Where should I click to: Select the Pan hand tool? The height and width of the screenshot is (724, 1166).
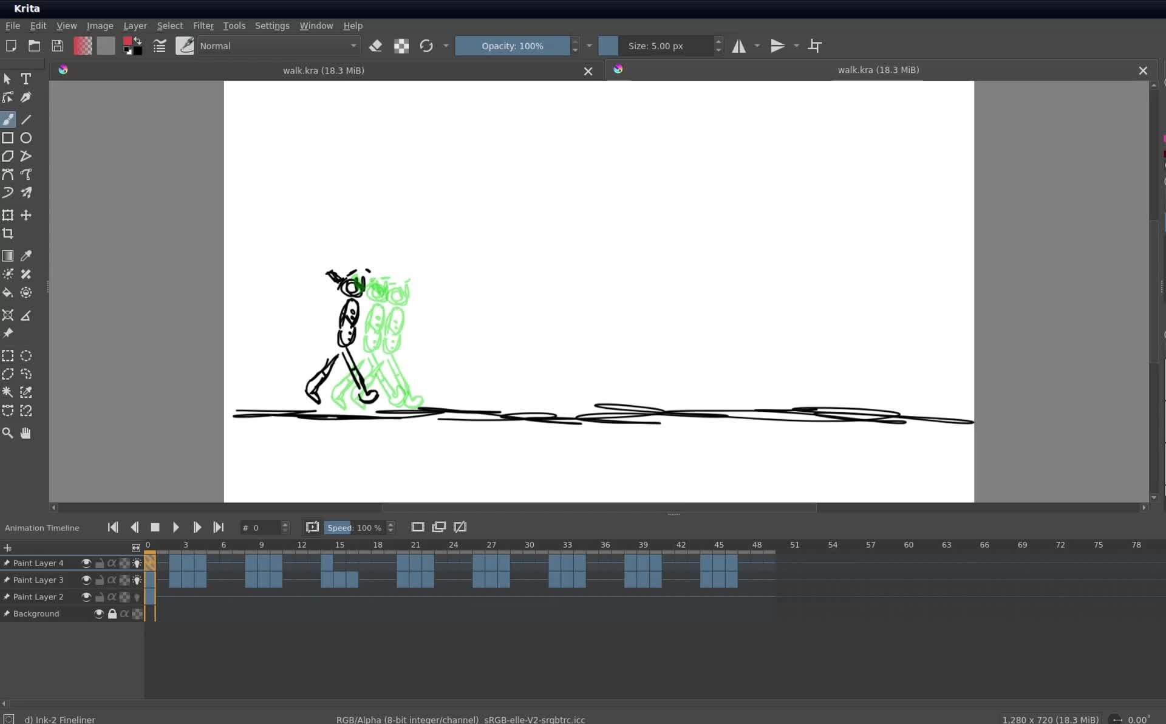point(26,433)
